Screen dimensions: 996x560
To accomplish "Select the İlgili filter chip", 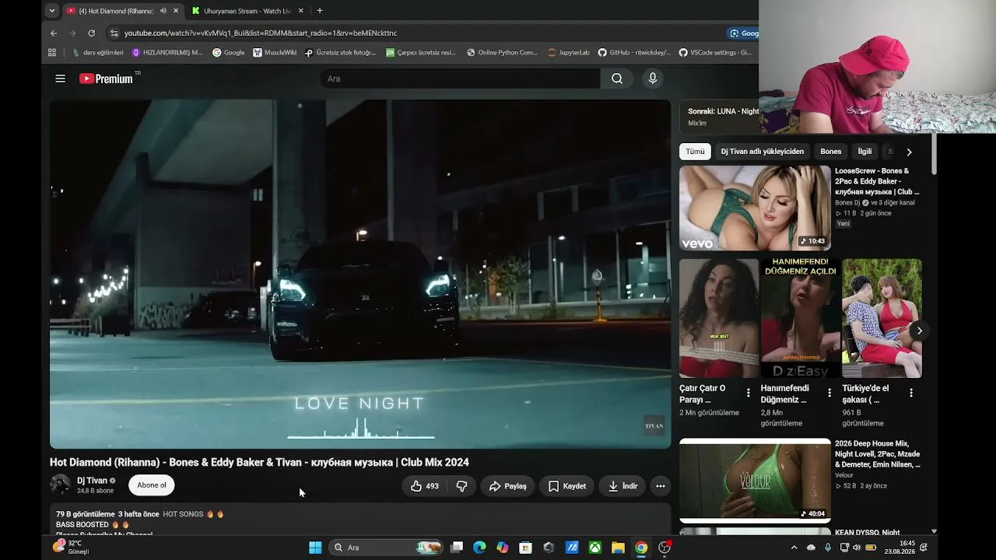I will [864, 152].
